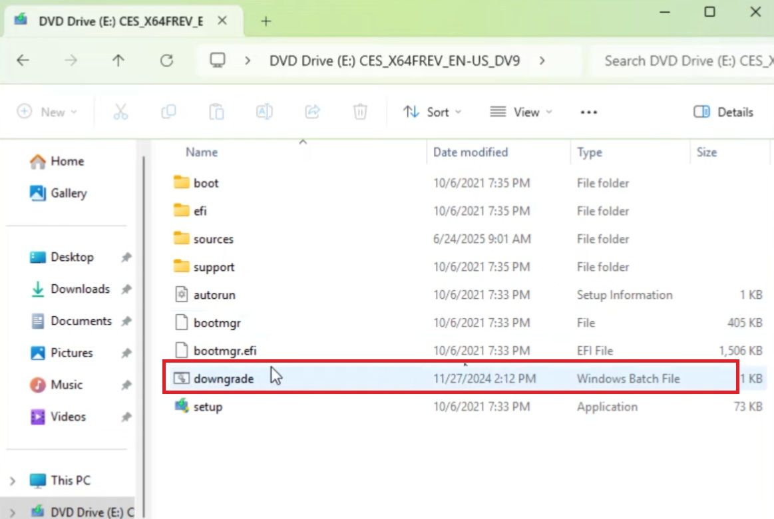Image resolution: width=774 pixels, height=519 pixels.
Task: Open a new tab with plus button
Action: [x=266, y=21]
